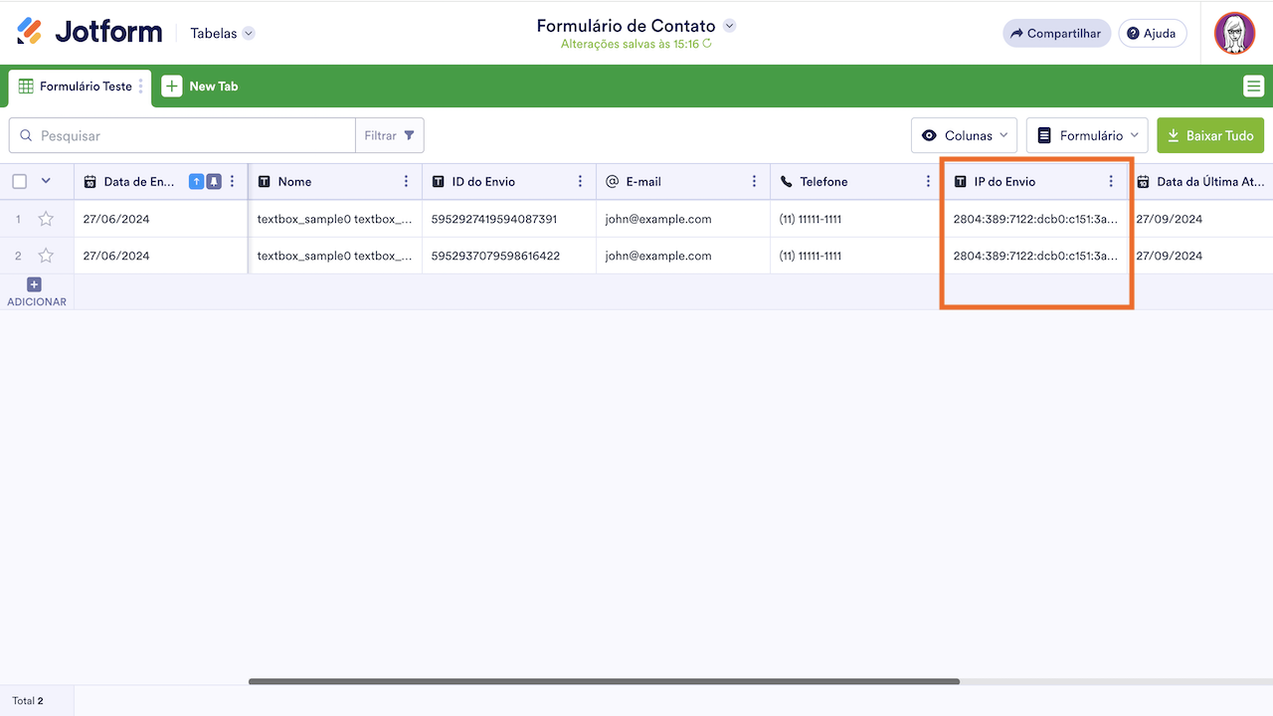Click the Baixar Tudo download button
This screenshot has width=1273, height=716.
point(1210,135)
